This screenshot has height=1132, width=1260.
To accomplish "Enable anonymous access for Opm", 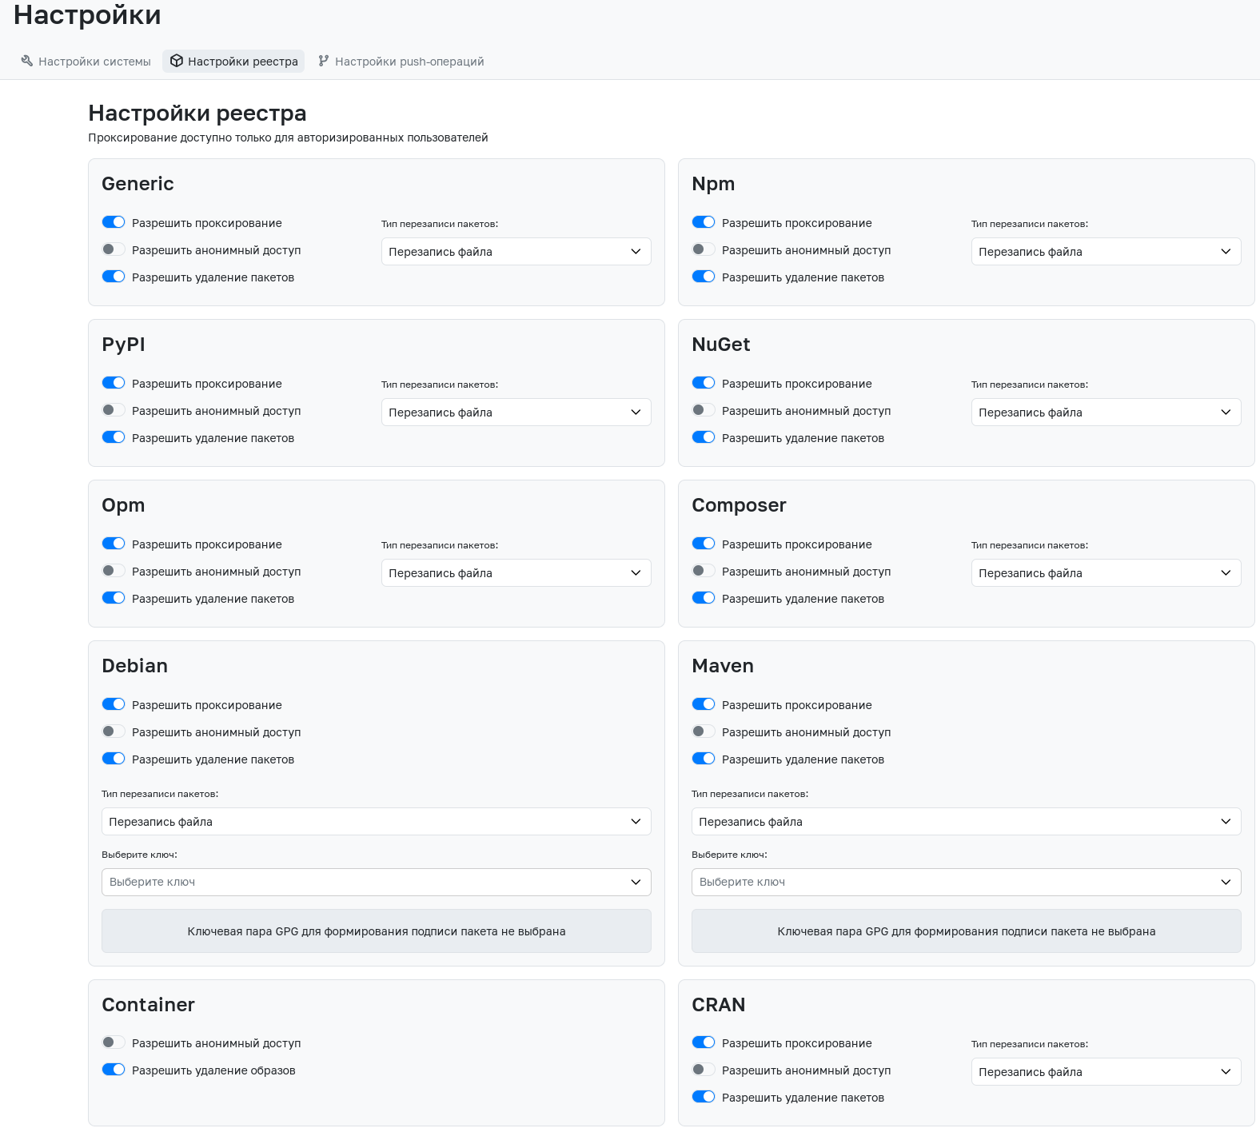I will 114,571.
